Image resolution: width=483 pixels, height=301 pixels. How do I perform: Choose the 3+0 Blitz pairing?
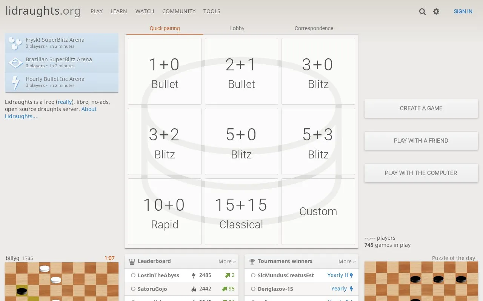318,71
